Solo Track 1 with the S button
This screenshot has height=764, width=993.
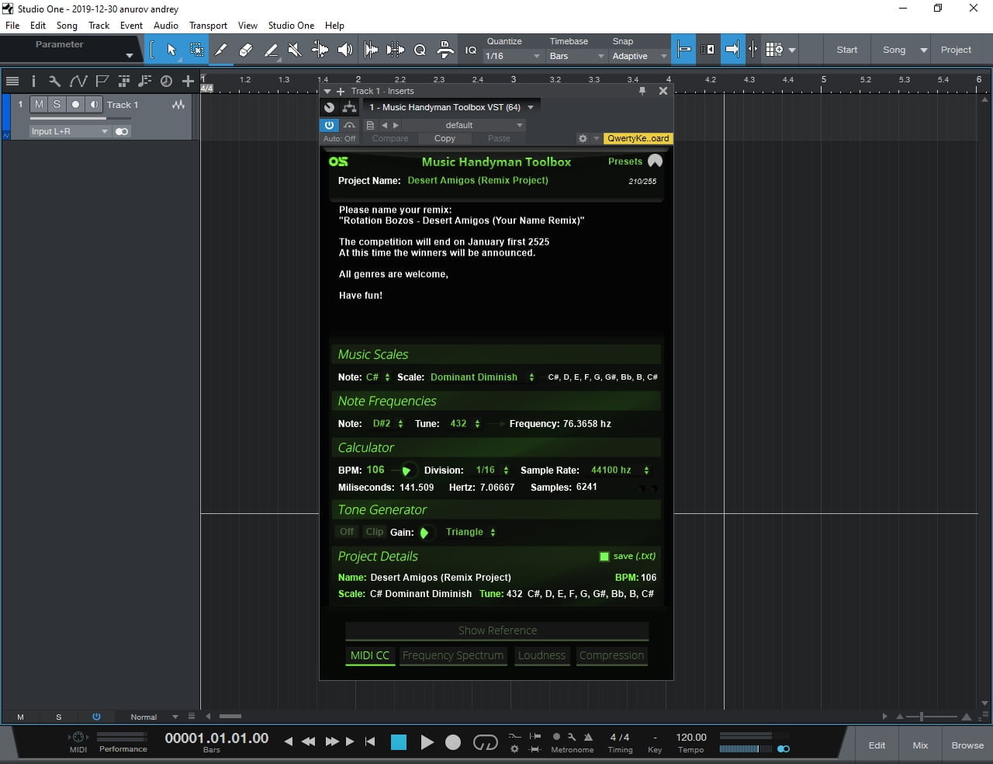[57, 104]
